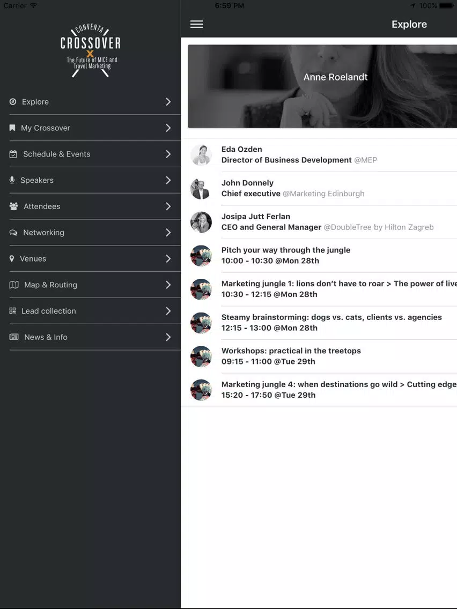The width and height of the screenshot is (457, 609).
Task: Tap the hamburger menu icon
Action: coord(197,24)
